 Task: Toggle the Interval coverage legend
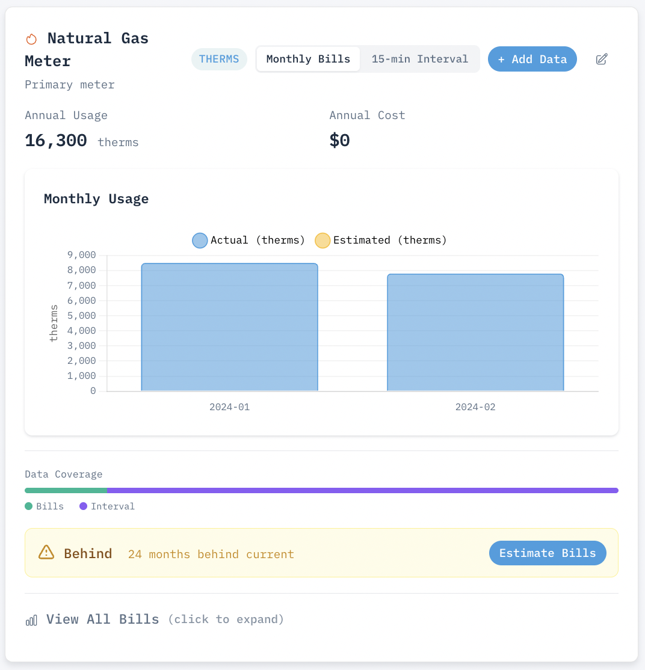(106, 506)
